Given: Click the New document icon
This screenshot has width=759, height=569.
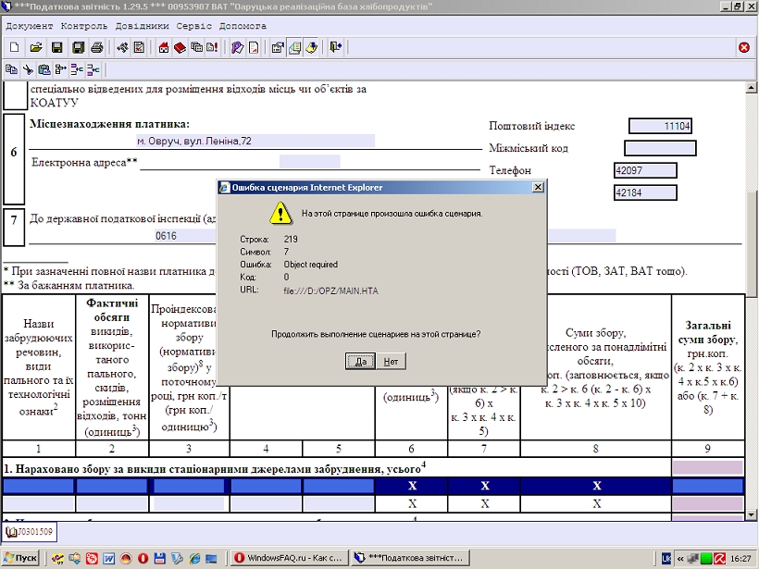Looking at the screenshot, I should pyautogui.click(x=14, y=47).
